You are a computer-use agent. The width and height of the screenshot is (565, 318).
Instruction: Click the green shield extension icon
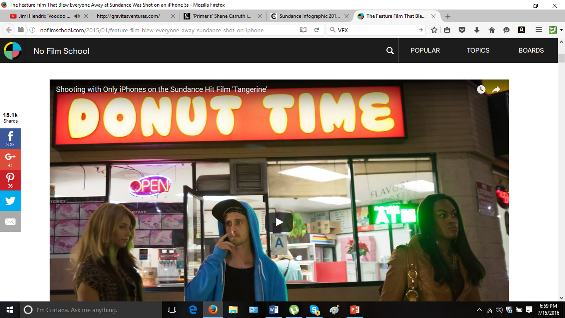pyautogui.click(x=553, y=30)
